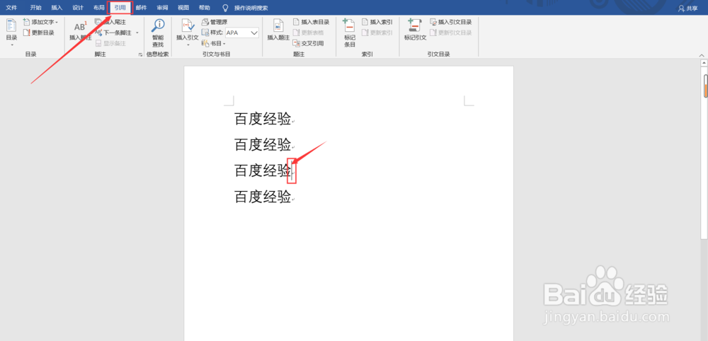Insert a footnote with 插入脚注
Viewport: 708px width, 341px height.
point(81,30)
